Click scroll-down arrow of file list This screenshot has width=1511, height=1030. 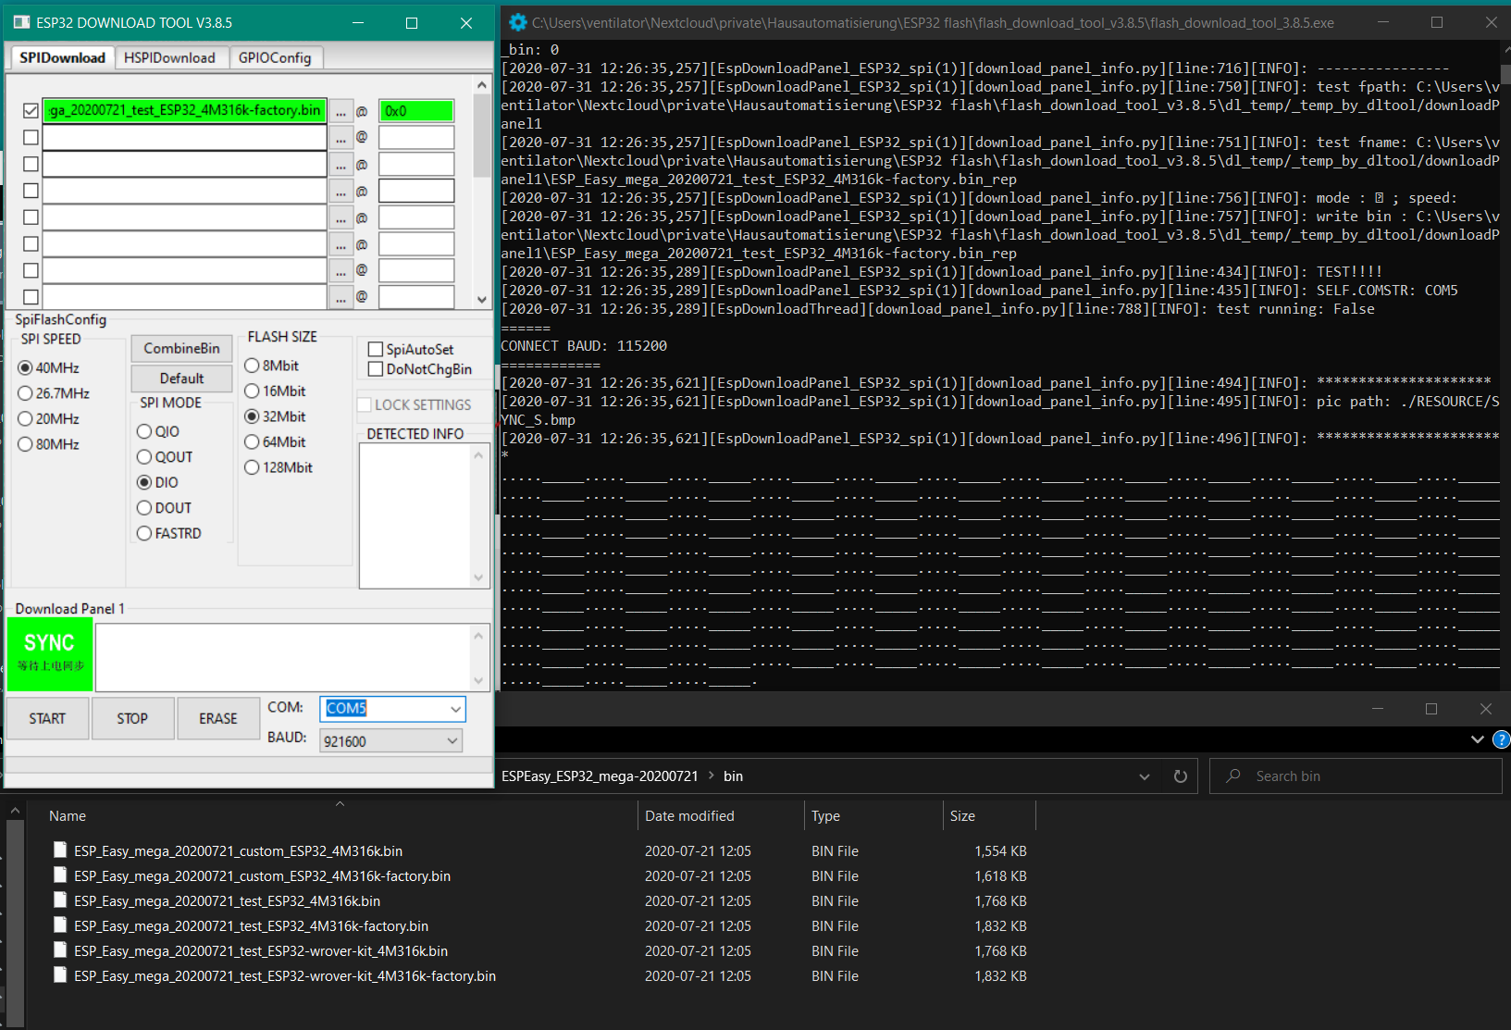click(481, 299)
